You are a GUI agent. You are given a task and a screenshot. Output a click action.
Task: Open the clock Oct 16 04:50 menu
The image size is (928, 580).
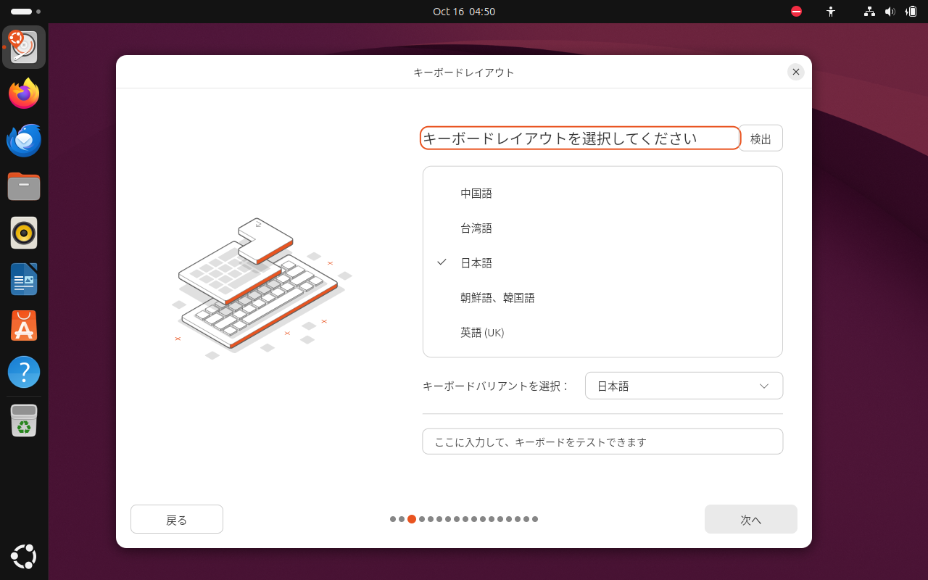point(464,12)
